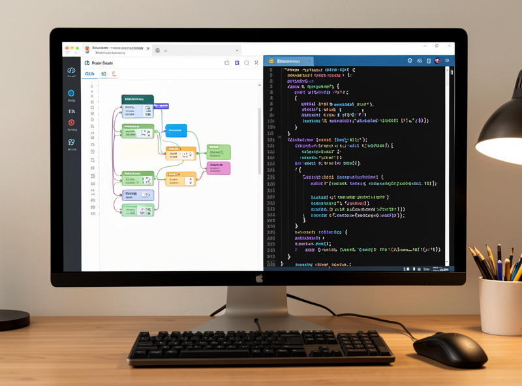Select the white-teal bottom icon in dark sidebar
Screen dimensions: 522x386
(71, 142)
